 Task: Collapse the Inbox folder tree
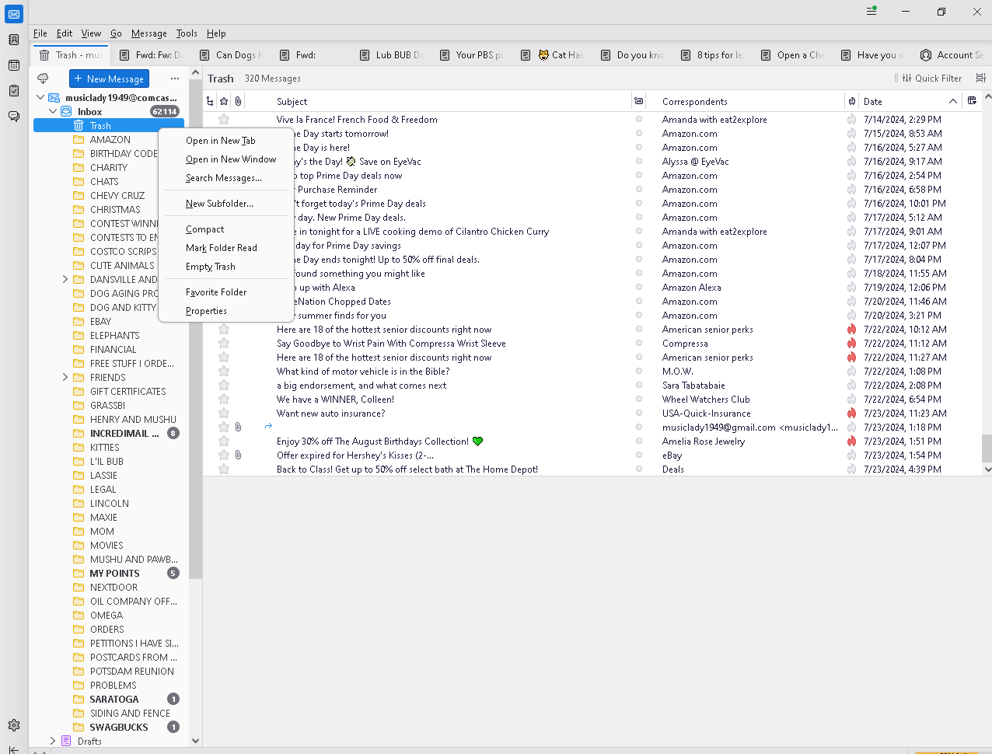(x=53, y=112)
